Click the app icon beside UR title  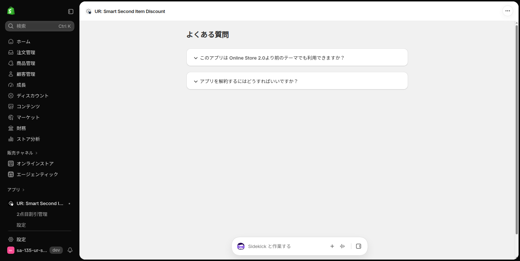[88, 12]
